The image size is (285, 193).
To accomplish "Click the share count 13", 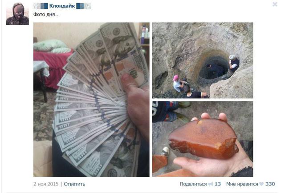I will point(218,184).
